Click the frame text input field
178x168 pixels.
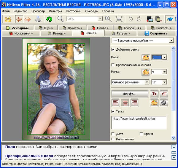(139, 123)
